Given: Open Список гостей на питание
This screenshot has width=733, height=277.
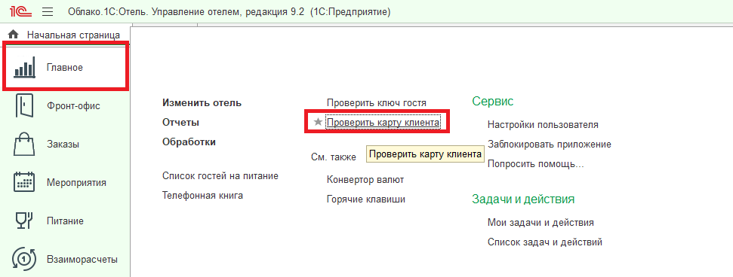Looking at the screenshot, I should point(220,176).
